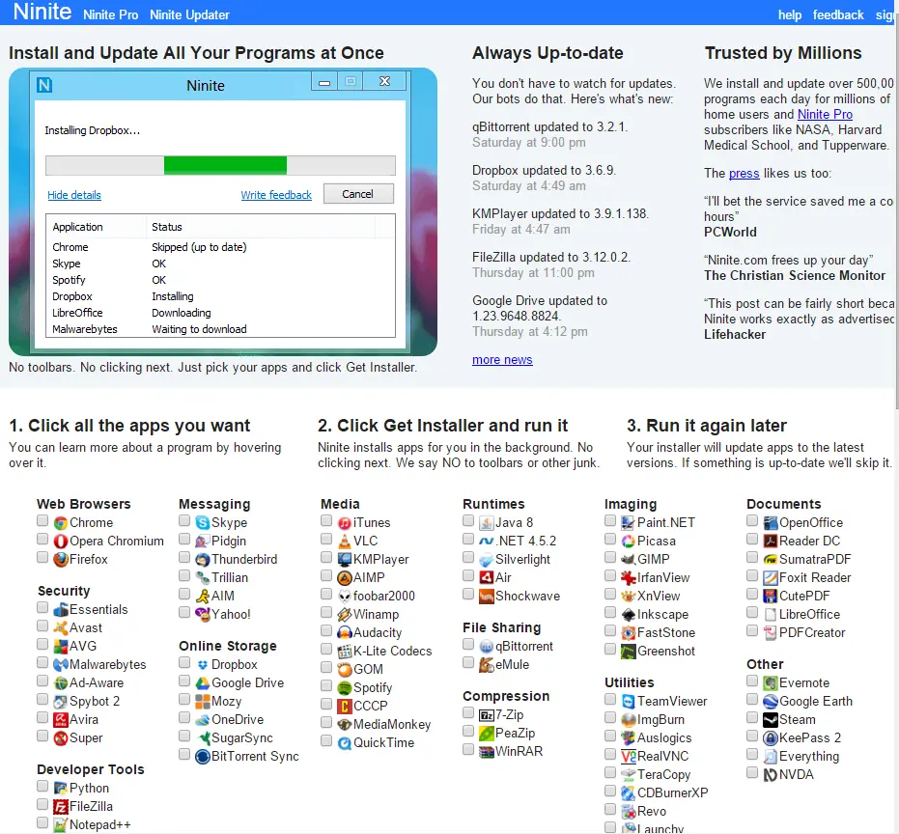The height and width of the screenshot is (834, 899).
Task: Follow the press link
Action: 744,174
